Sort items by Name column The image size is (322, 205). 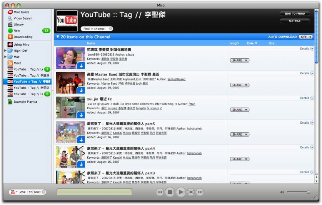[91, 43]
